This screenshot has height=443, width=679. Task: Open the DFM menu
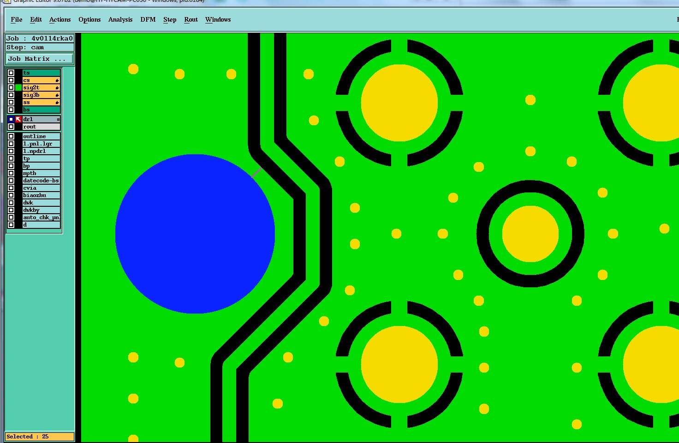[x=148, y=19]
